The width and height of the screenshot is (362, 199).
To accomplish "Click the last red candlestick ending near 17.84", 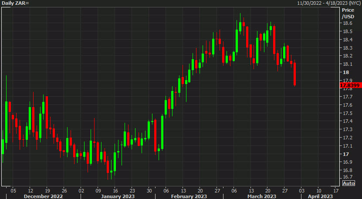I will point(294,74).
